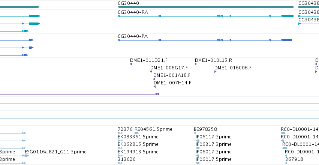Click the 367918 EST label

click(294, 159)
